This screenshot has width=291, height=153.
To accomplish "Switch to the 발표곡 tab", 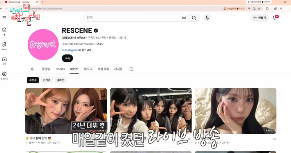I will click(88, 69).
